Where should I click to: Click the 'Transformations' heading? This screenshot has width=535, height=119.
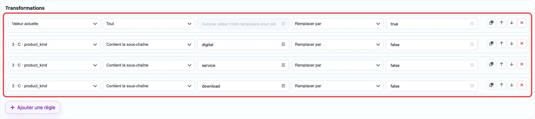(x=25, y=8)
